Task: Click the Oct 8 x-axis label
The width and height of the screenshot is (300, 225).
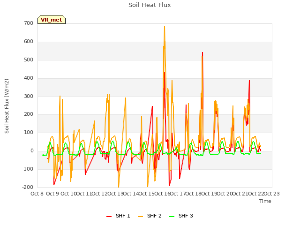Action: 37,194
